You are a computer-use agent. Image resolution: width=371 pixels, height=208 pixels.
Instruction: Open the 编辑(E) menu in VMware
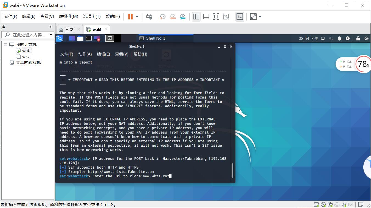[29, 16]
